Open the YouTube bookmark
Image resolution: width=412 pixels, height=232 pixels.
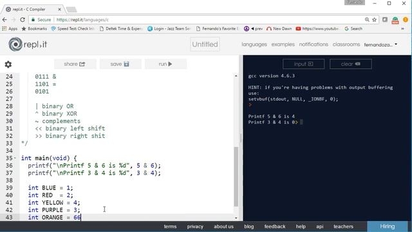click(317, 28)
